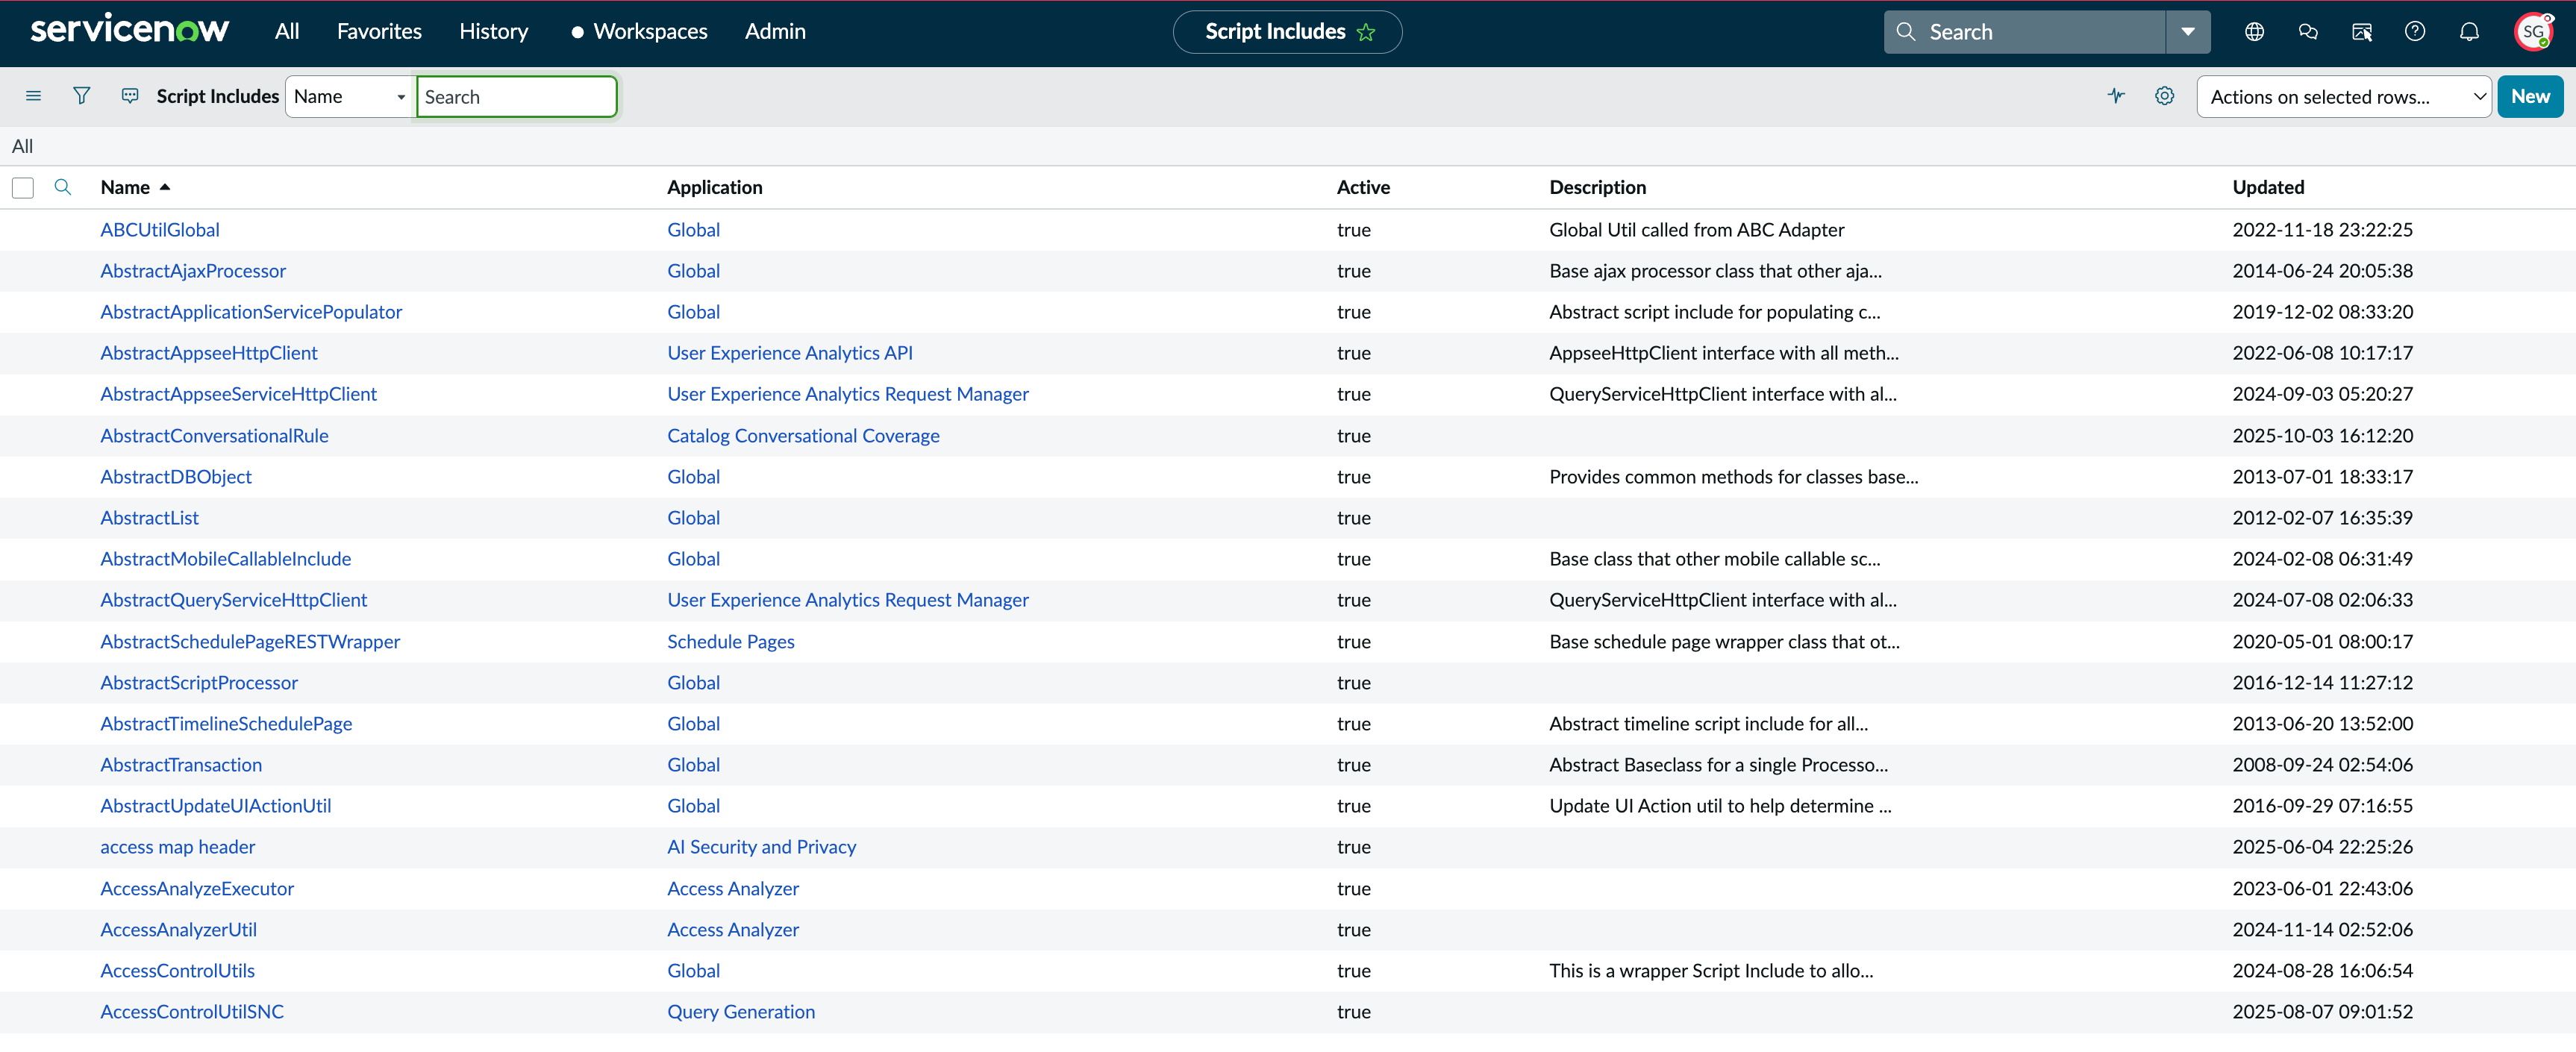
Task: Click the ServiceNow logo
Action: click(130, 30)
